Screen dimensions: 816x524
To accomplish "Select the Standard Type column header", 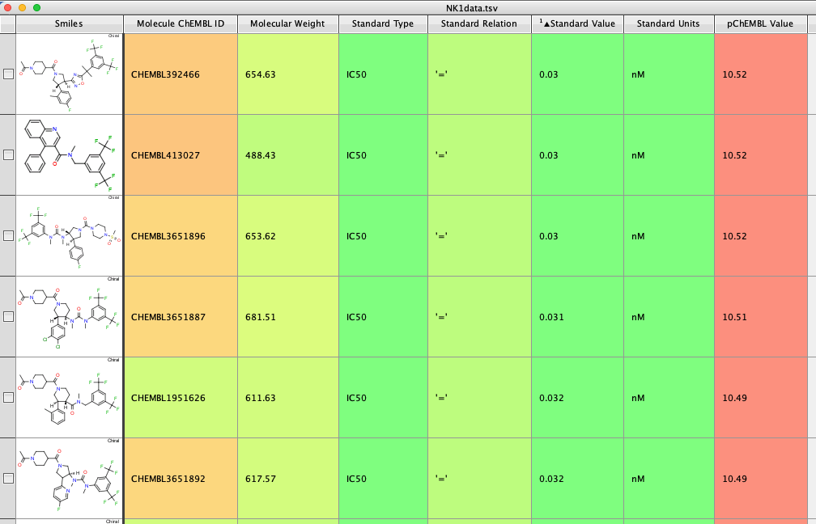I will click(x=383, y=24).
